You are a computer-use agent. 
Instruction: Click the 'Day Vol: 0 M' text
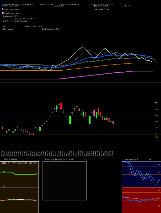coord(101,9)
